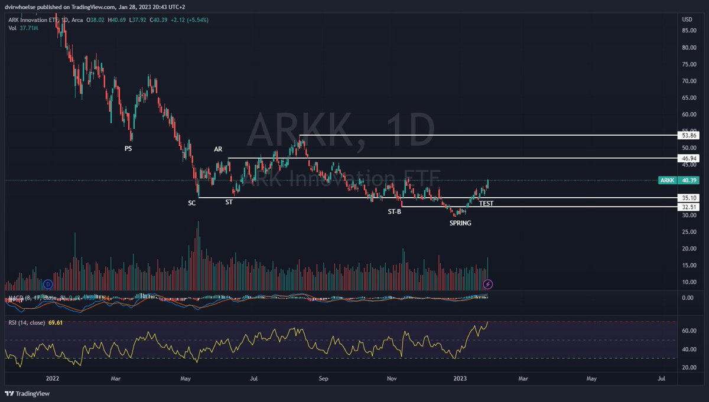The image size is (709, 402).
Task: Click the 25.00 price axis tick
Action: click(690, 232)
